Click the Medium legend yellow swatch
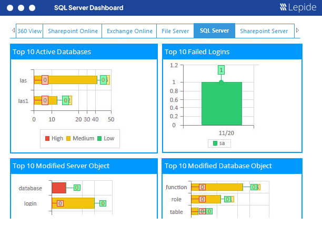322x226 pixels. [x=68, y=138]
